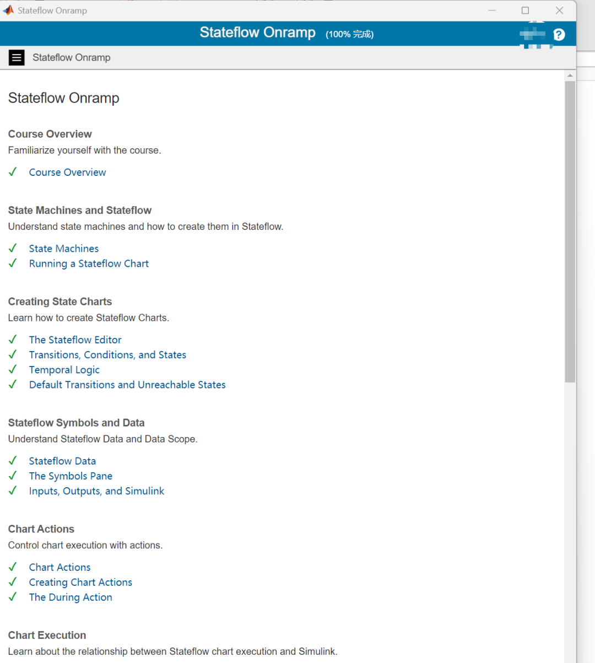Click the State Machines and Stateflow heading
Screen dimensions: 595x663
pos(80,210)
